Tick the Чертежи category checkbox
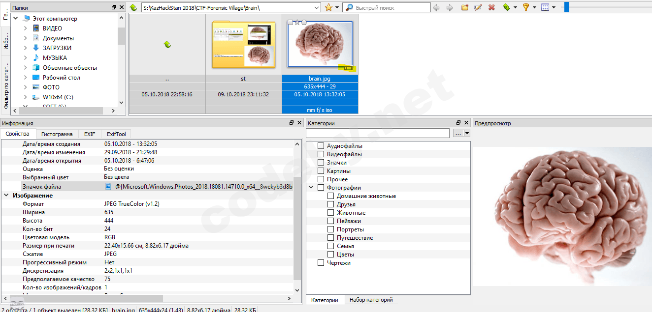 (x=321, y=263)
